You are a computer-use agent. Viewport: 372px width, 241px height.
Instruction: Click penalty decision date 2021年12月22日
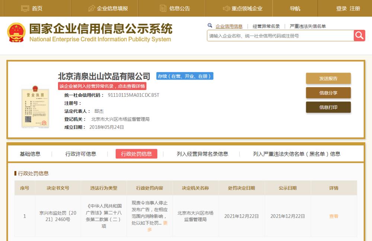click(x=241, y=216)
